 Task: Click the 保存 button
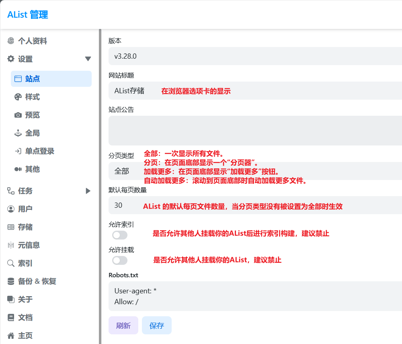coord(156,326)
